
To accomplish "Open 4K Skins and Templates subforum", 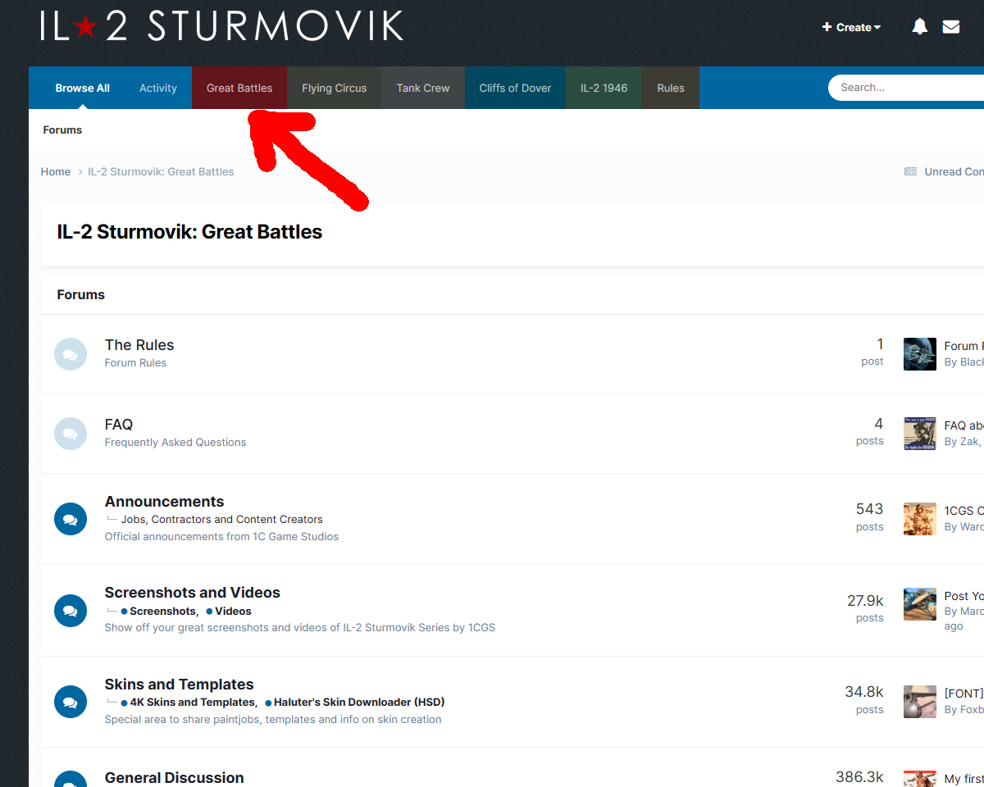I will [x=194, y=702].
